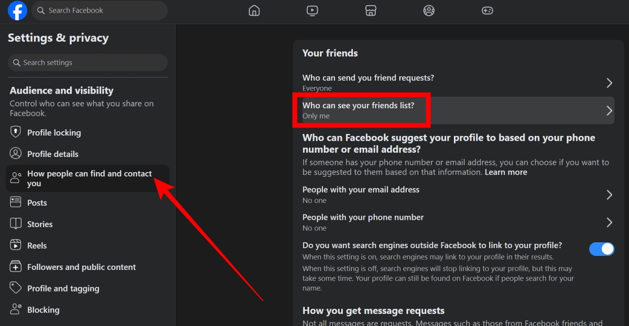Select How people can find and contact you
This screenshot has width=629, height=326.
[x=88, y=178]
